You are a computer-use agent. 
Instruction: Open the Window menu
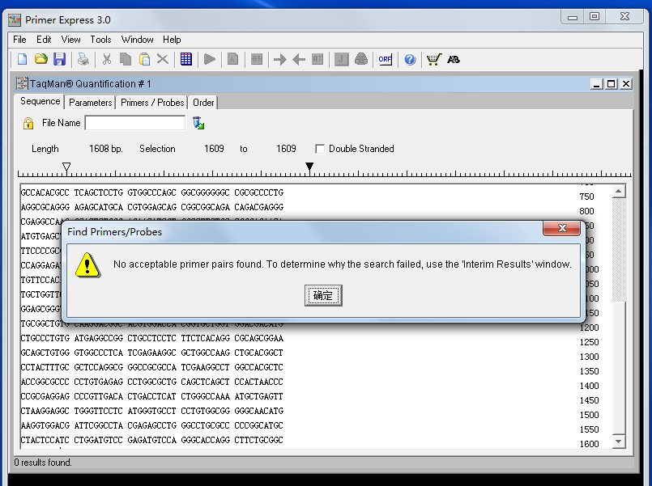(x=137, y=40)
